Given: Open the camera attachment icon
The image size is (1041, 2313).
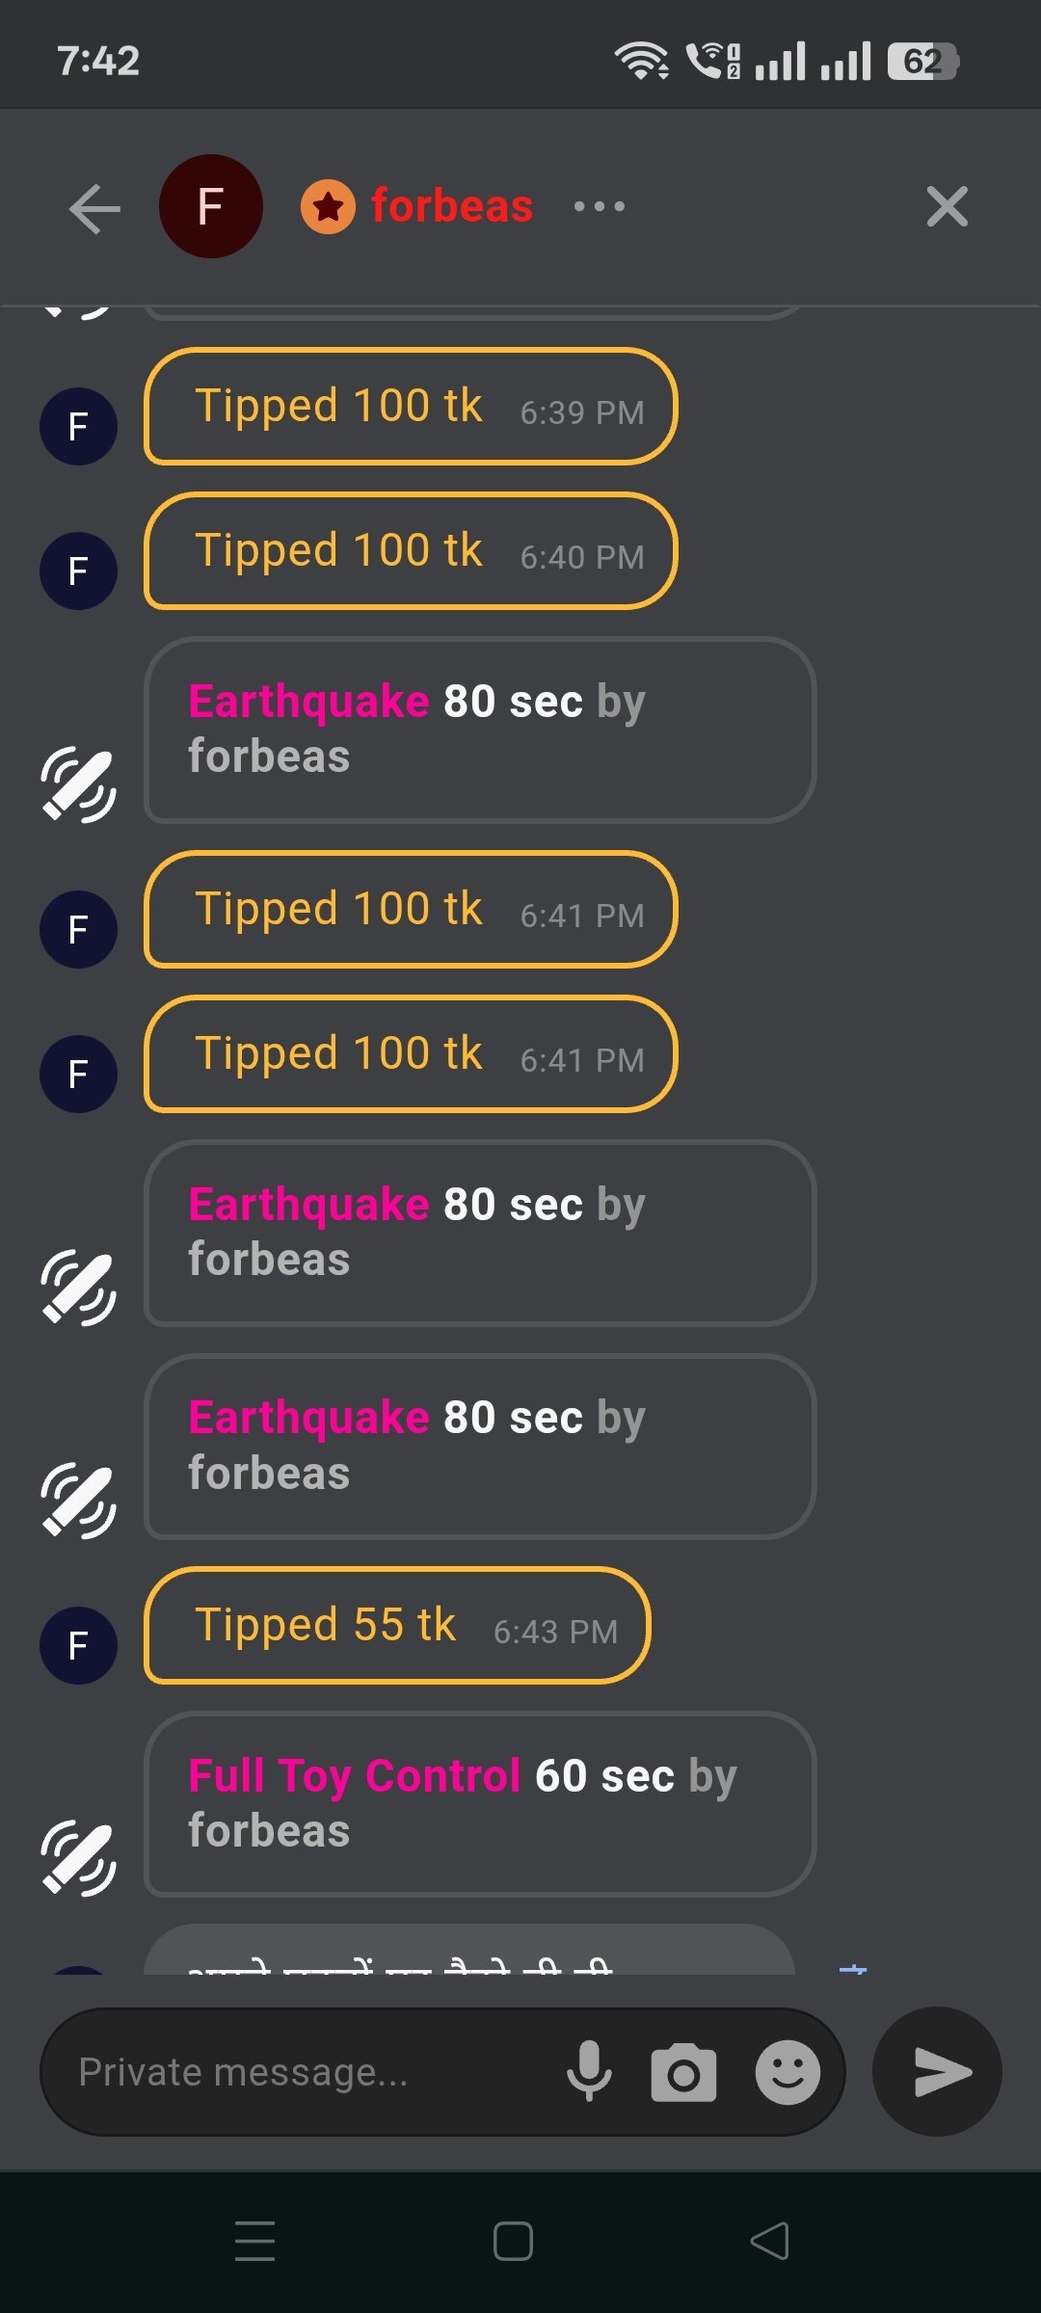Looking at the screenshot, I should pos(683,2072).
